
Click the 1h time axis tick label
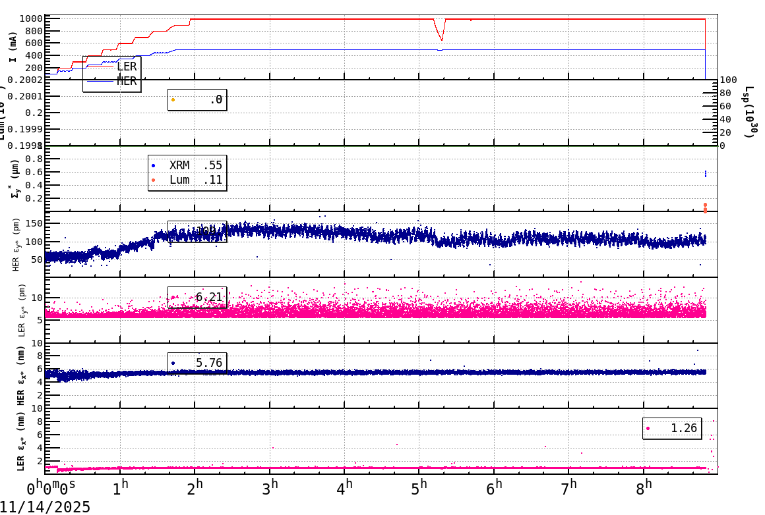coord(120,488)
